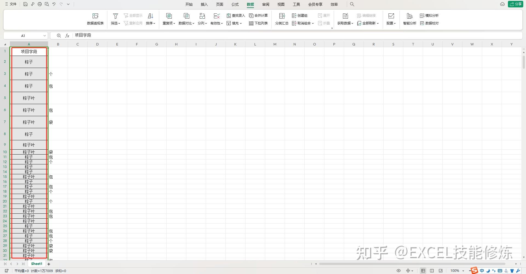
Task: Open the 100% zoom level dropdown
Action: point(457,271)
